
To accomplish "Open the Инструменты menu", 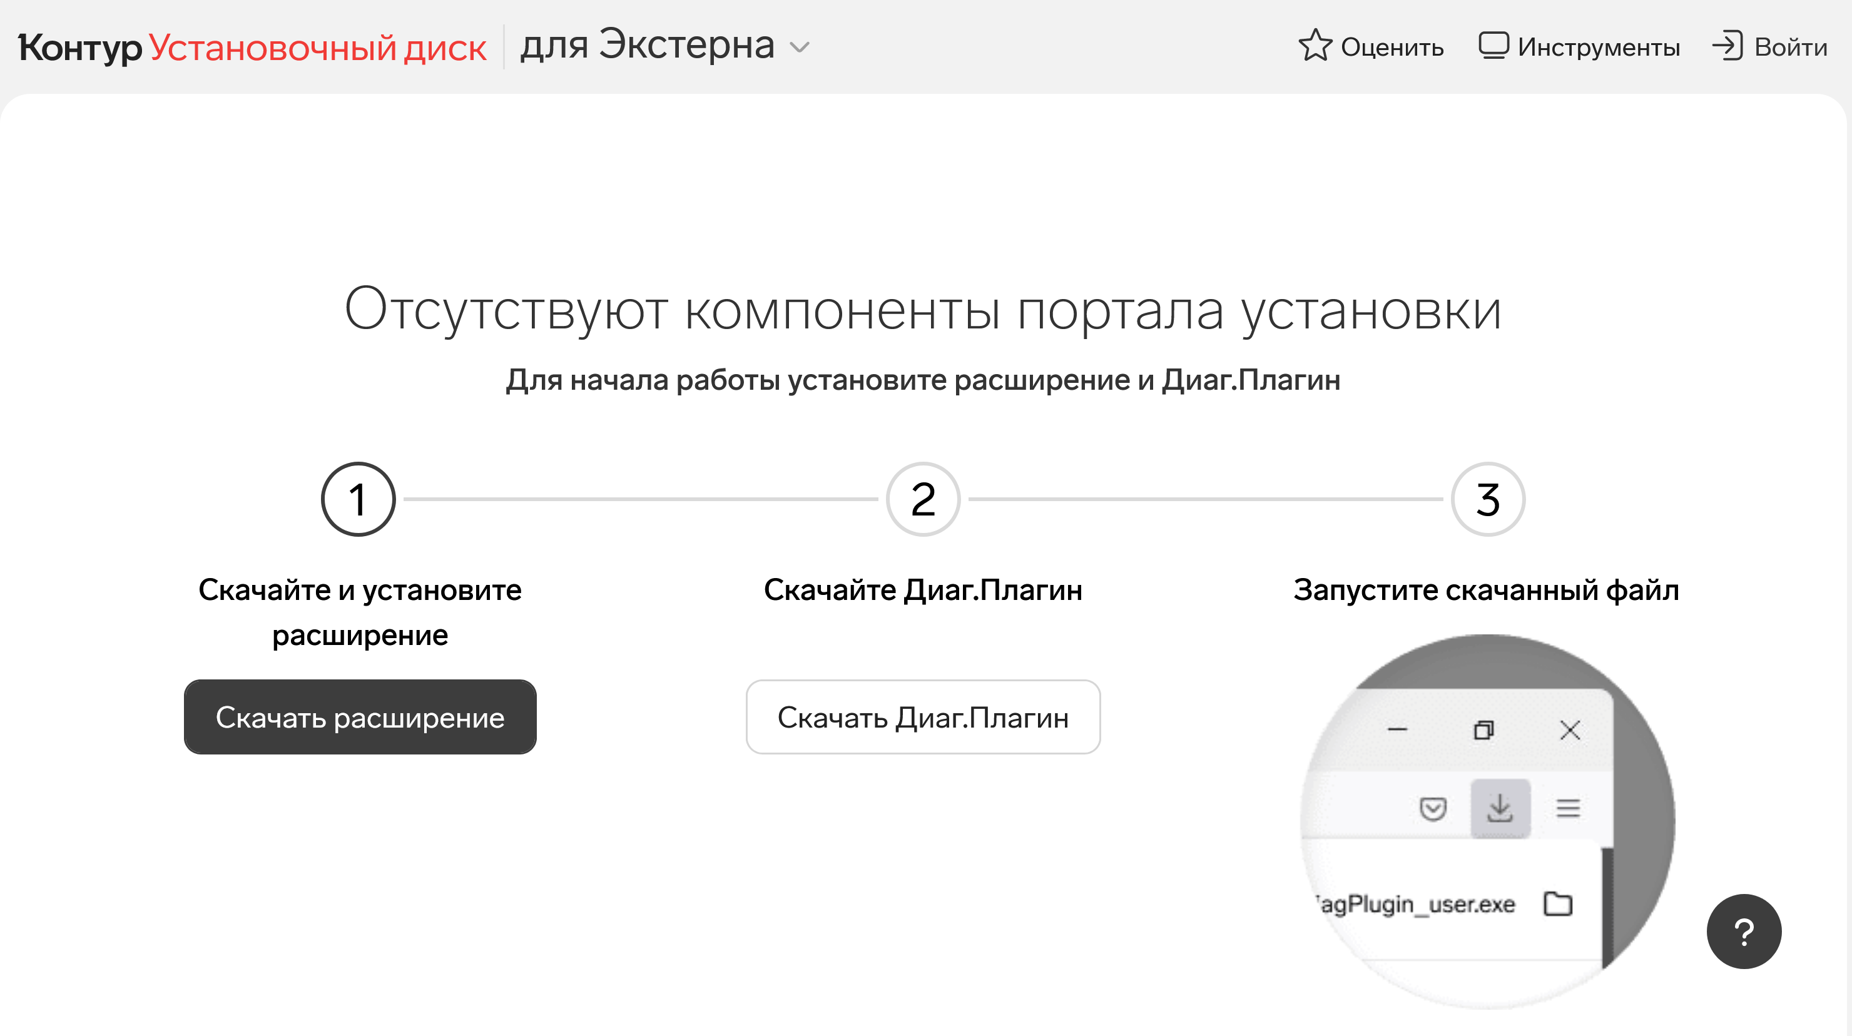I will coord(1580,47).
